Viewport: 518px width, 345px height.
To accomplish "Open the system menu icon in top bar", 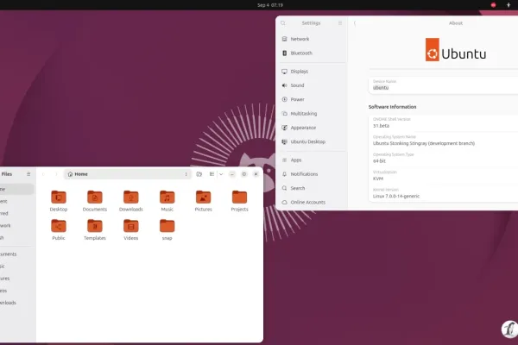I will [509, 5].
